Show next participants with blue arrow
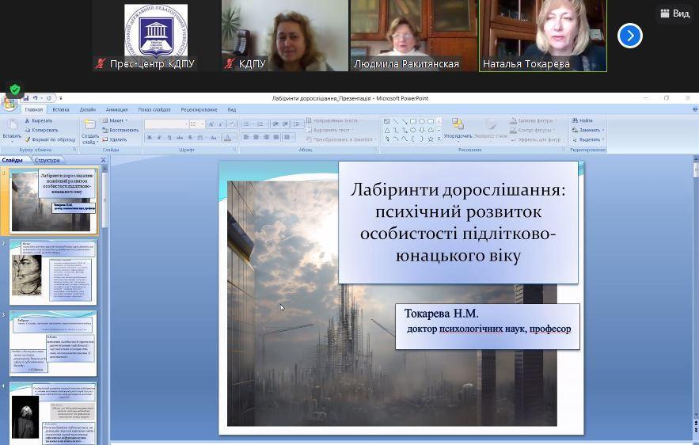 click(629, 36)
